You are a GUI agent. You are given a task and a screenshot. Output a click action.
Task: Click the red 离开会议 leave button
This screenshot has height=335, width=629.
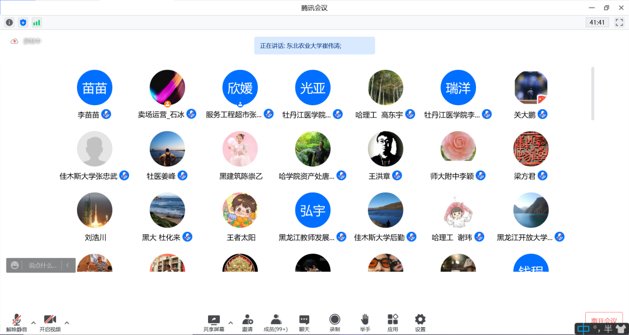[x=604, y=320]
